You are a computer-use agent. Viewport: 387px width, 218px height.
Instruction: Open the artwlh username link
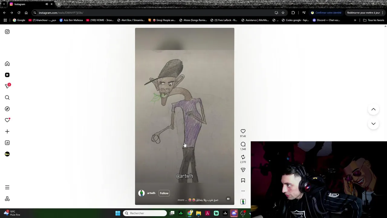(151, 193)
